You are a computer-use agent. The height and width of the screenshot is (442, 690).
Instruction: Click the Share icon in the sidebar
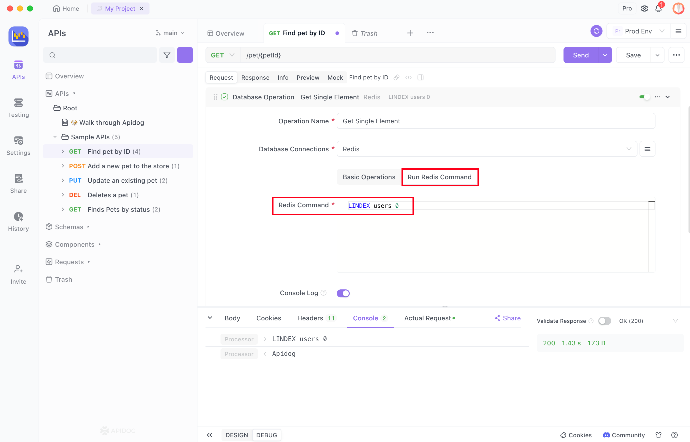[x=18, y=183]
